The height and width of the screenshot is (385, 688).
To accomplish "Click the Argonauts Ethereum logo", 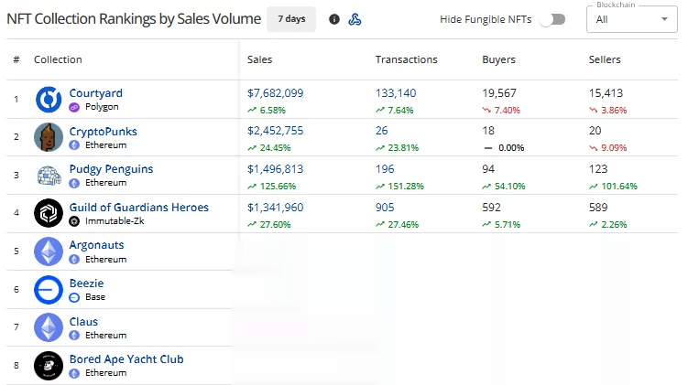I will click(x=49, y=251).
